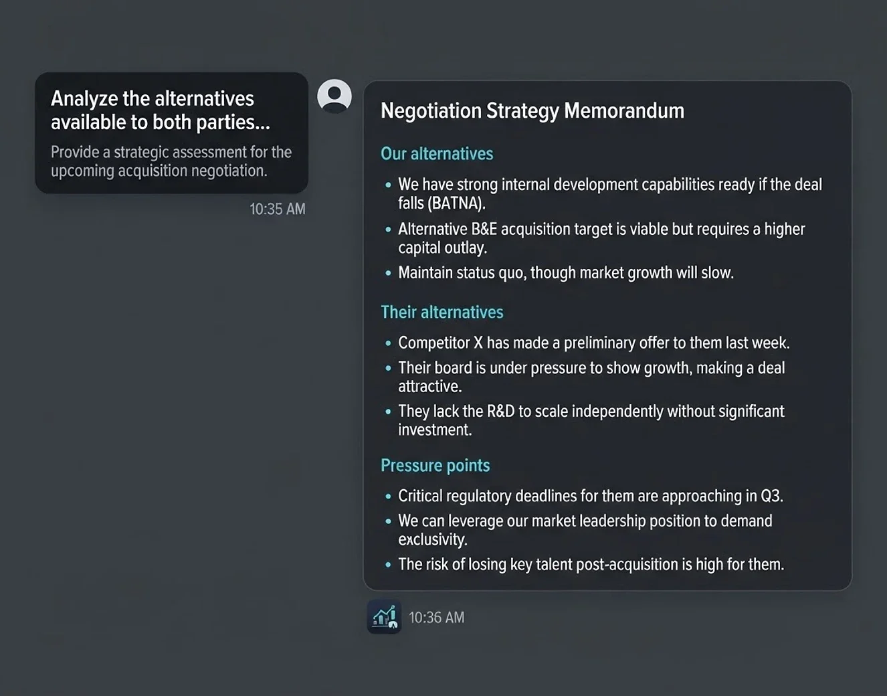Click the 10:36 AM response timestamp

437,617
